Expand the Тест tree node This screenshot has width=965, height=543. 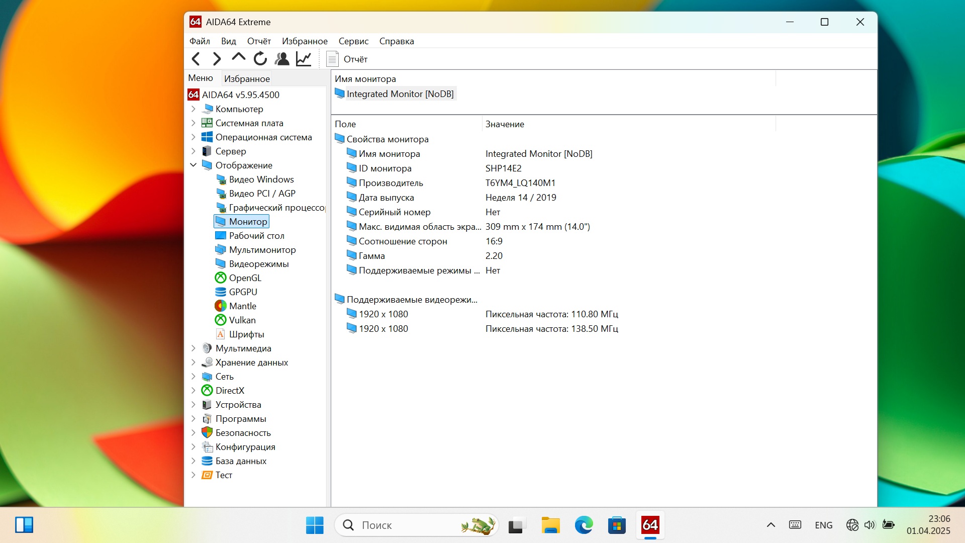pyautogui.click(x=194, y=475)
